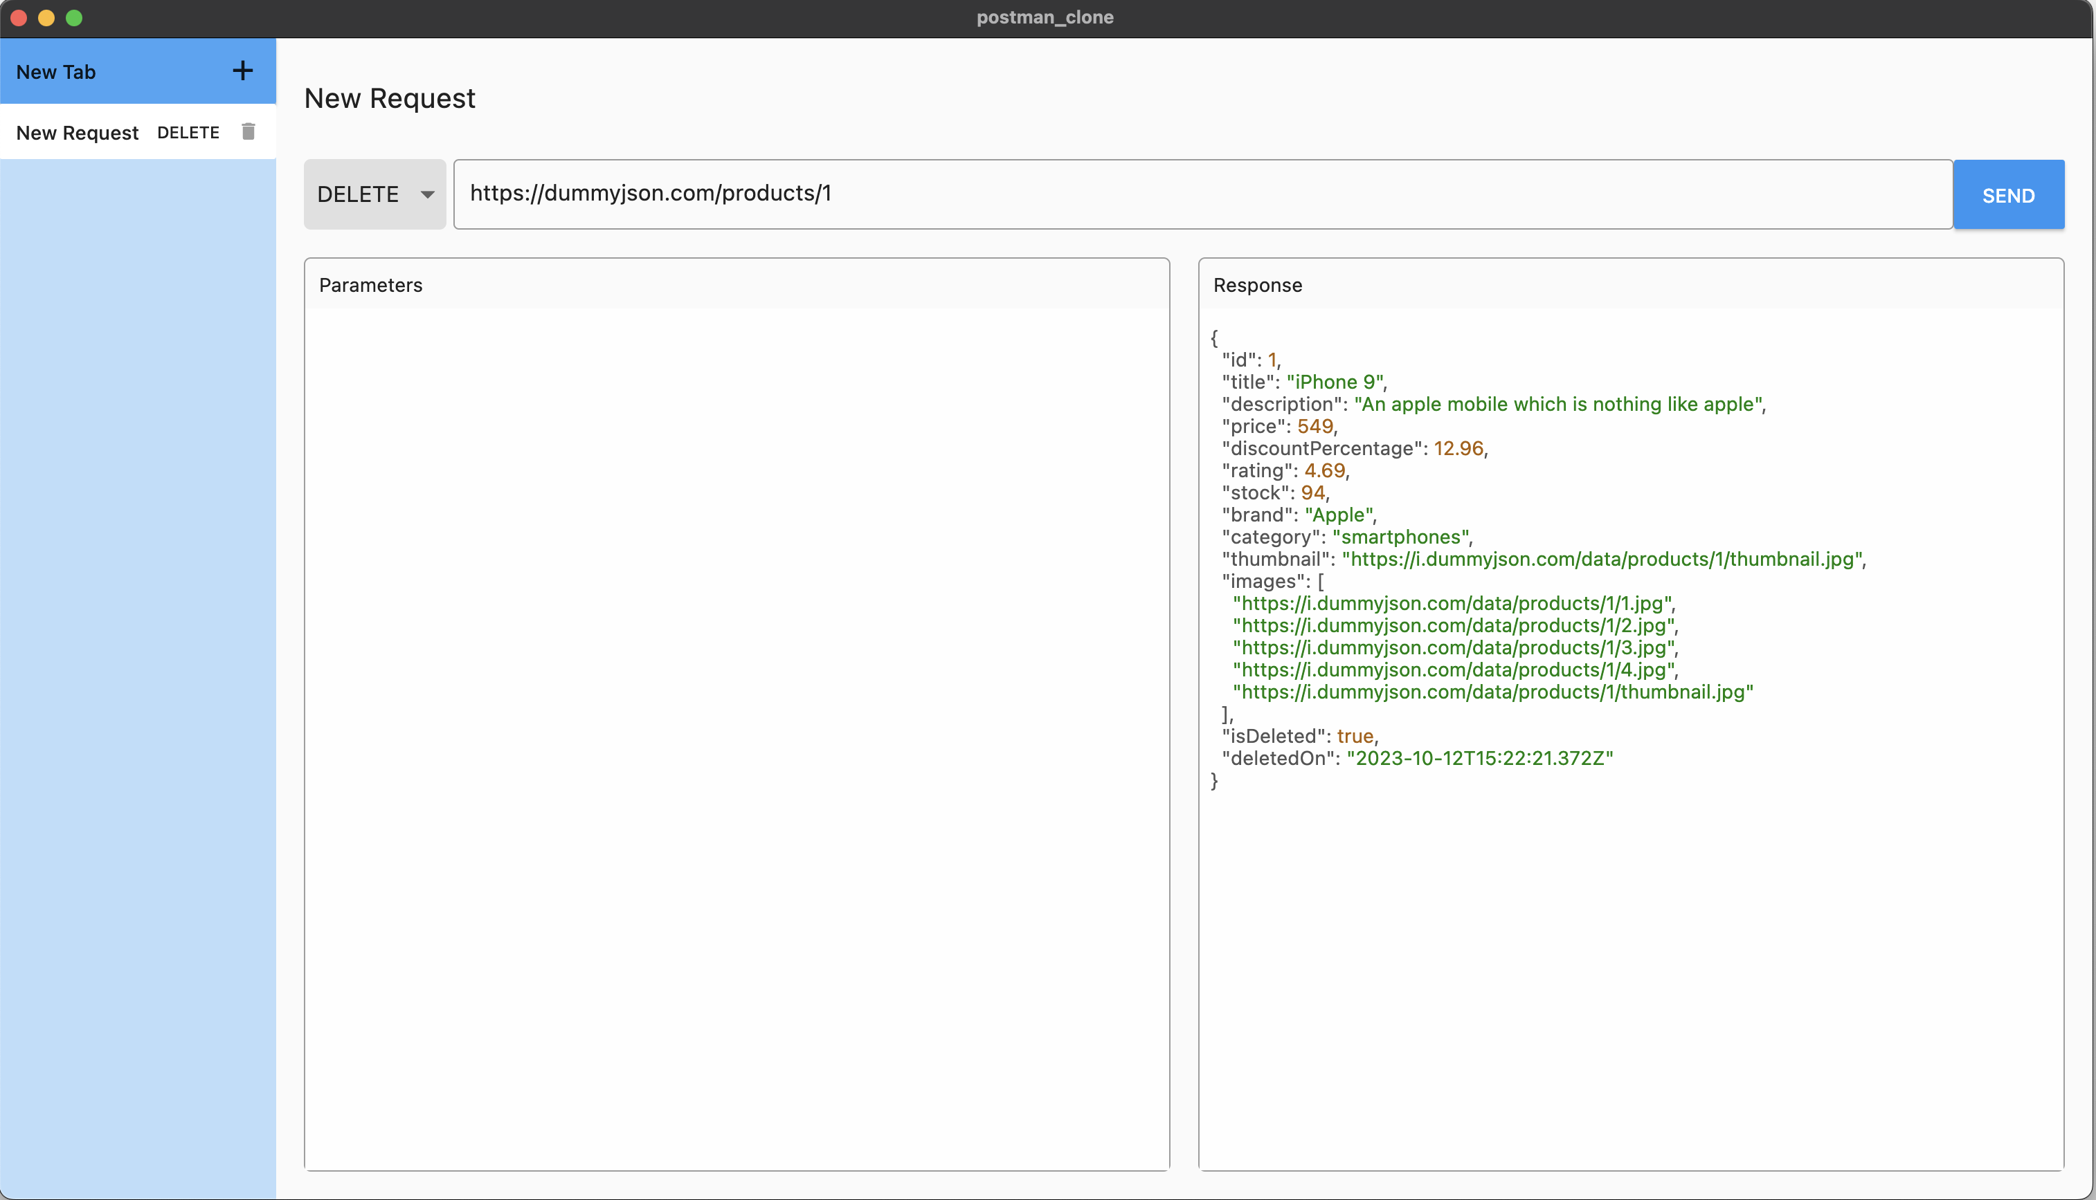
Task: Click the 1.jpg image link in response
Action: click(x=1452, y=603)
